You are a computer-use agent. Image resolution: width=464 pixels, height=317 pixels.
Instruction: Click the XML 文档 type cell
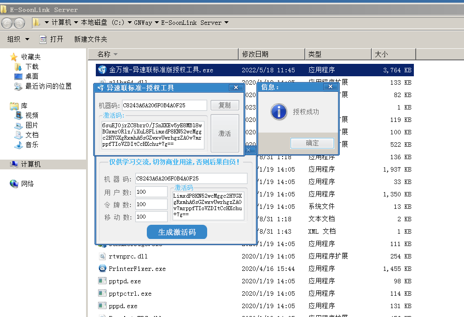tap(322, 231)
